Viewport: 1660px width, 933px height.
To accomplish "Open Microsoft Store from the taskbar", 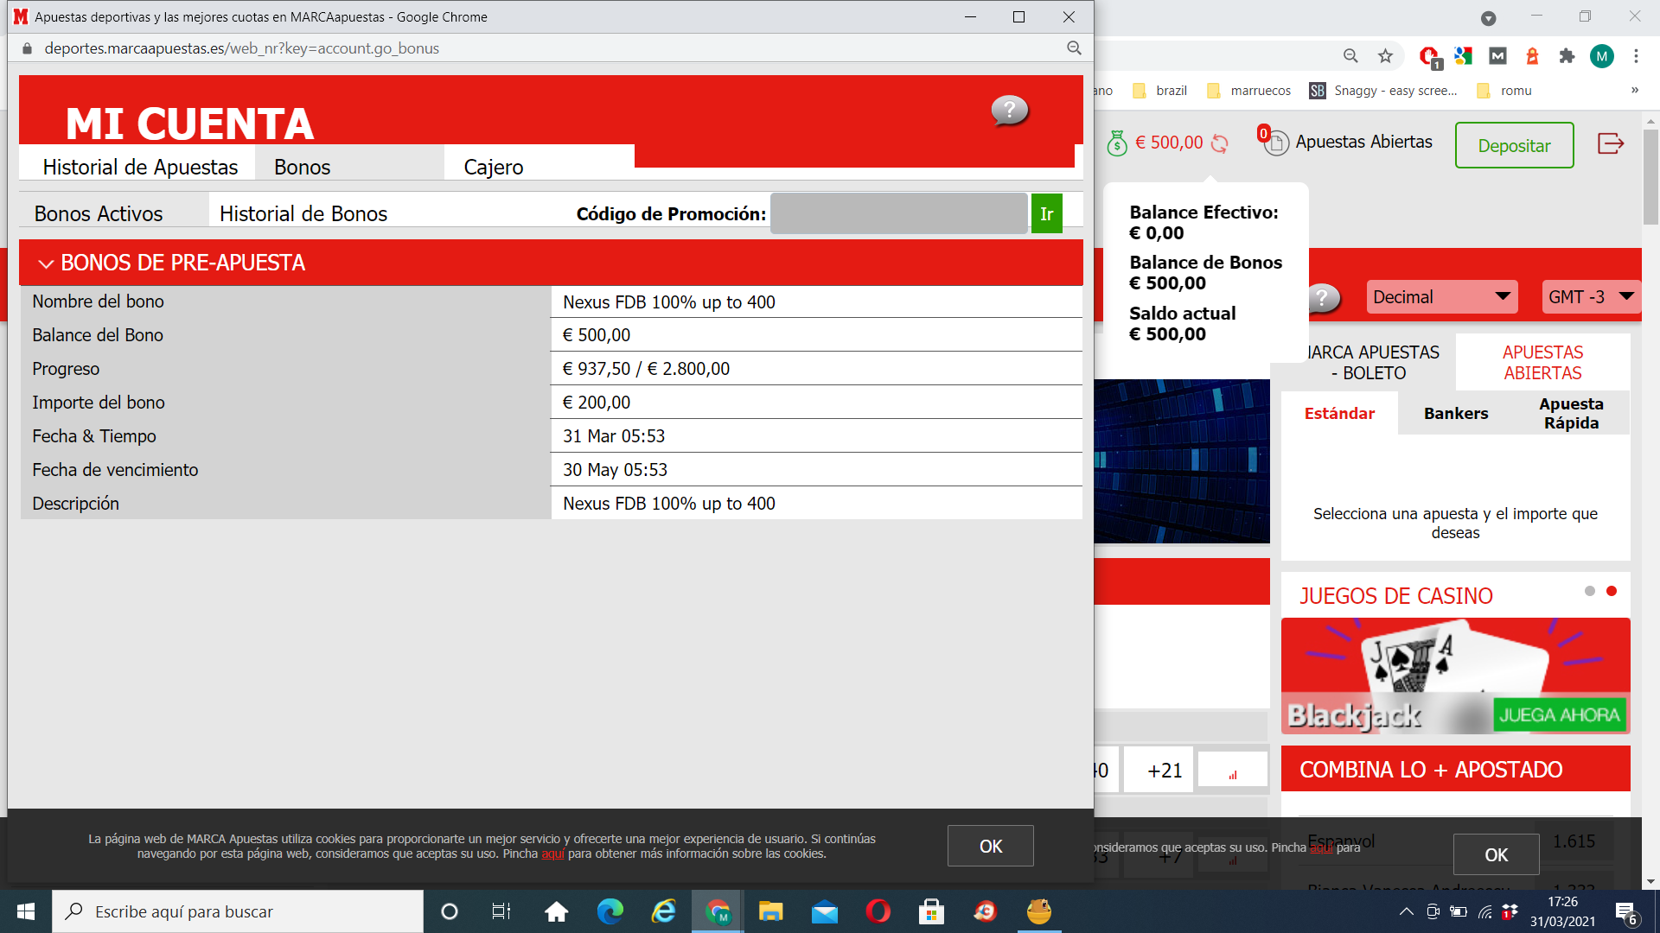I will click(x=931, y=911).
